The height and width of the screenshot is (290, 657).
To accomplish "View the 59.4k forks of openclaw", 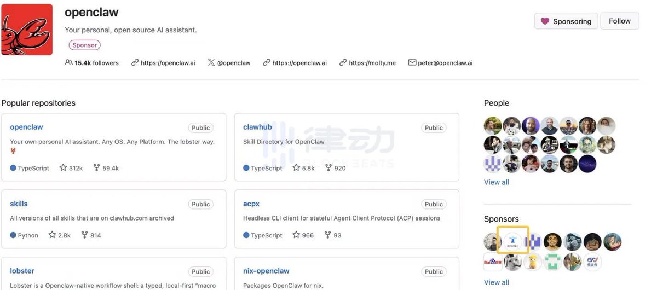I will coord(106,168).
